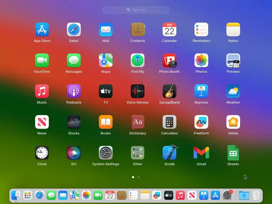Open the Trash in the Dock
This screenshot has height=204, width=272.
point(256,195)
